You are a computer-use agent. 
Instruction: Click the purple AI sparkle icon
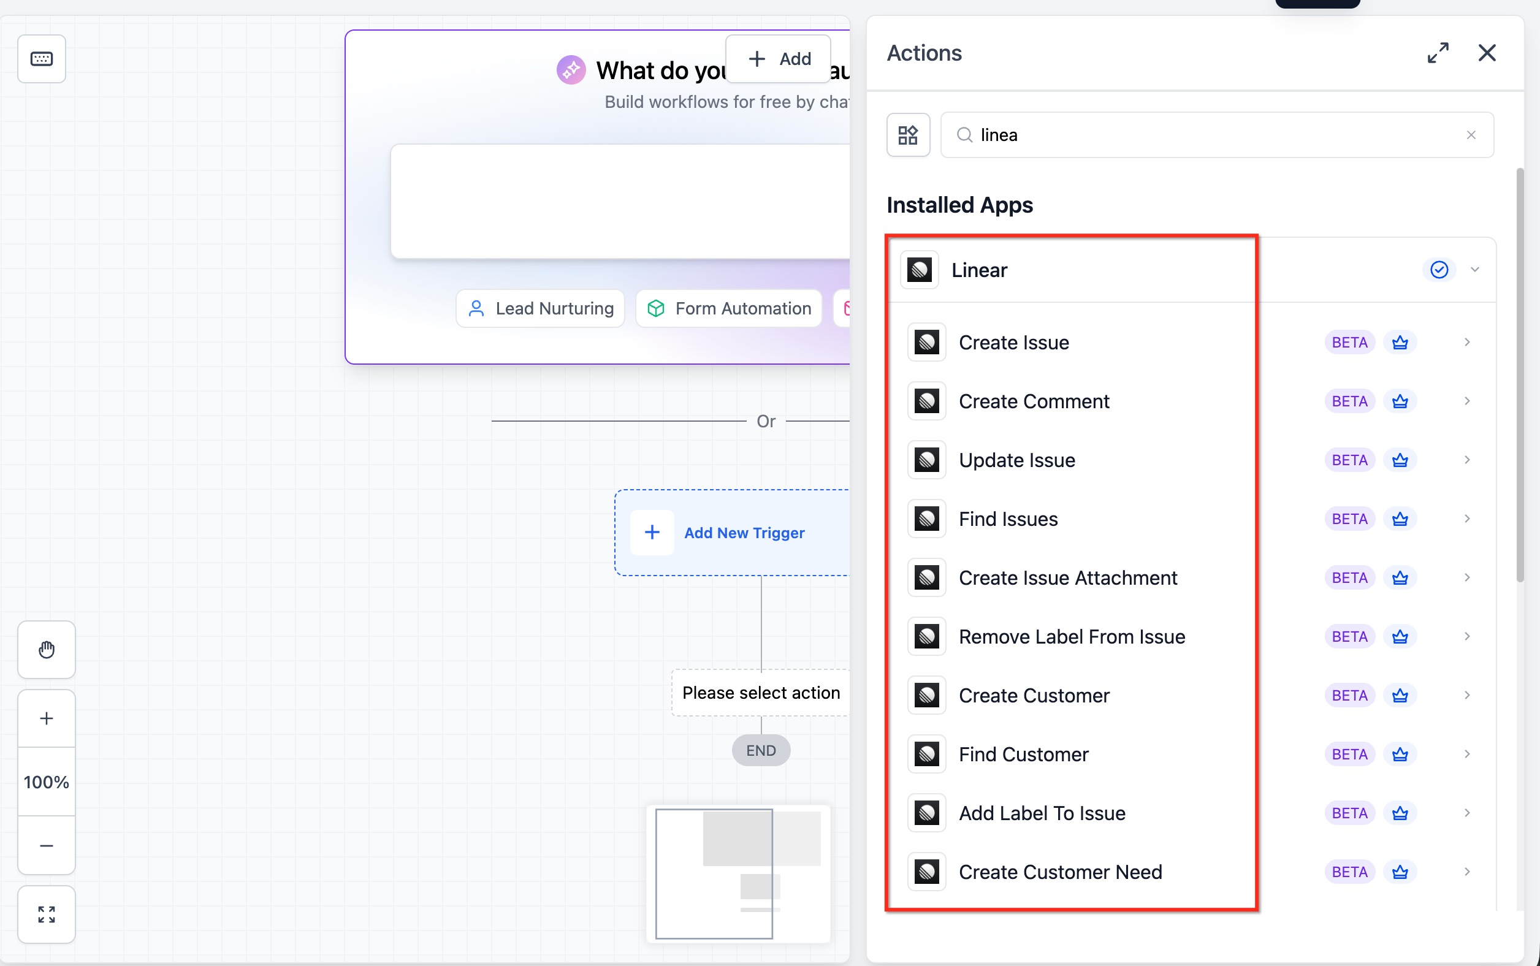coord(571,70)
